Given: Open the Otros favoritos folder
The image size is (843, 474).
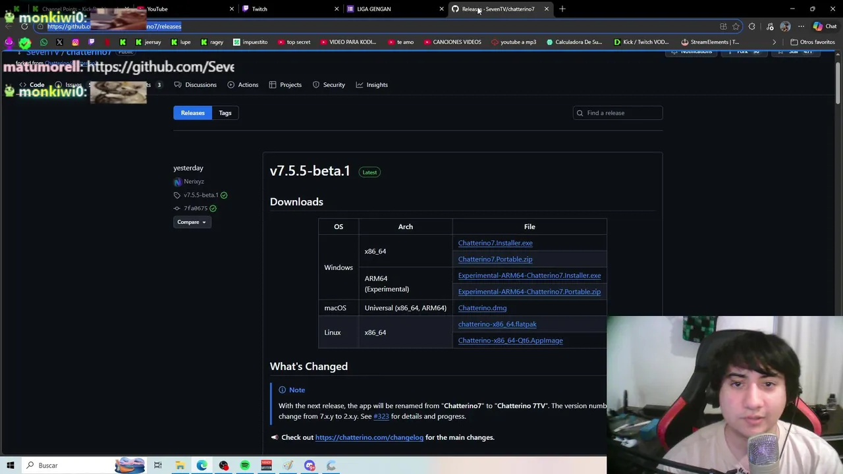Looking at the screenshot, I should pyautogui.click(x=812, y=42).
